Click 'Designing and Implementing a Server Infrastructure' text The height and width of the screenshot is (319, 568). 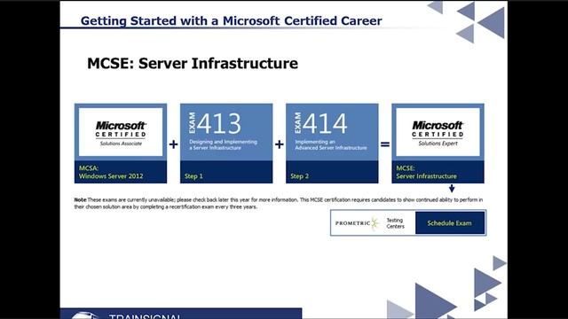pos(223,144)
